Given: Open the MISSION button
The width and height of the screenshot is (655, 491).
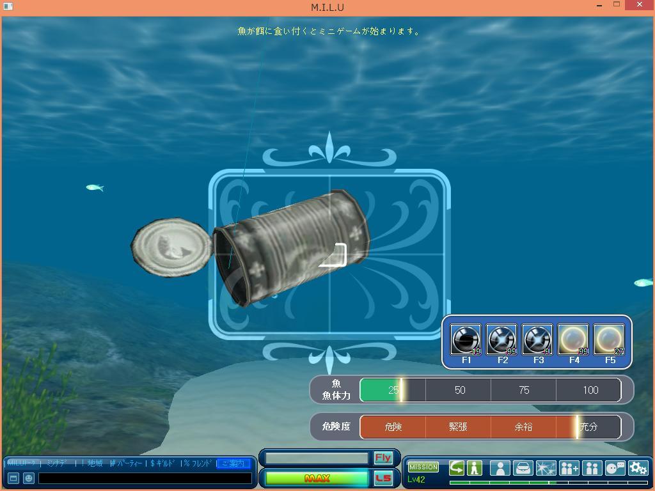Looking at the screenshot, I should 423,467.
